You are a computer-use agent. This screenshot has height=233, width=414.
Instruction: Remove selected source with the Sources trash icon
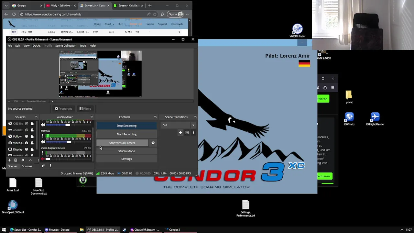pyautogui.click(x=16, y=160)
